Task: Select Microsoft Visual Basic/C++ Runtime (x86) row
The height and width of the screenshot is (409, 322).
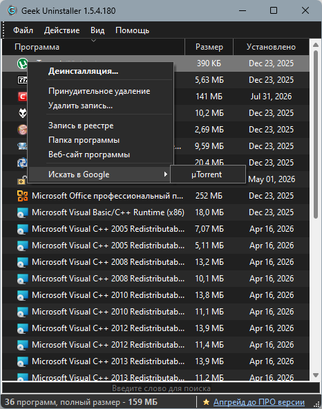Action: pos(155,212)
